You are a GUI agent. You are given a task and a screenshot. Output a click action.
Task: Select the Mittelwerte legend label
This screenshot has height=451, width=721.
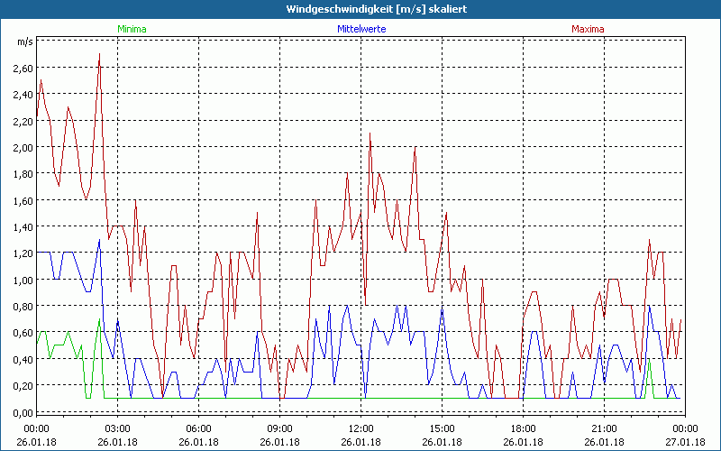[360, 29]
